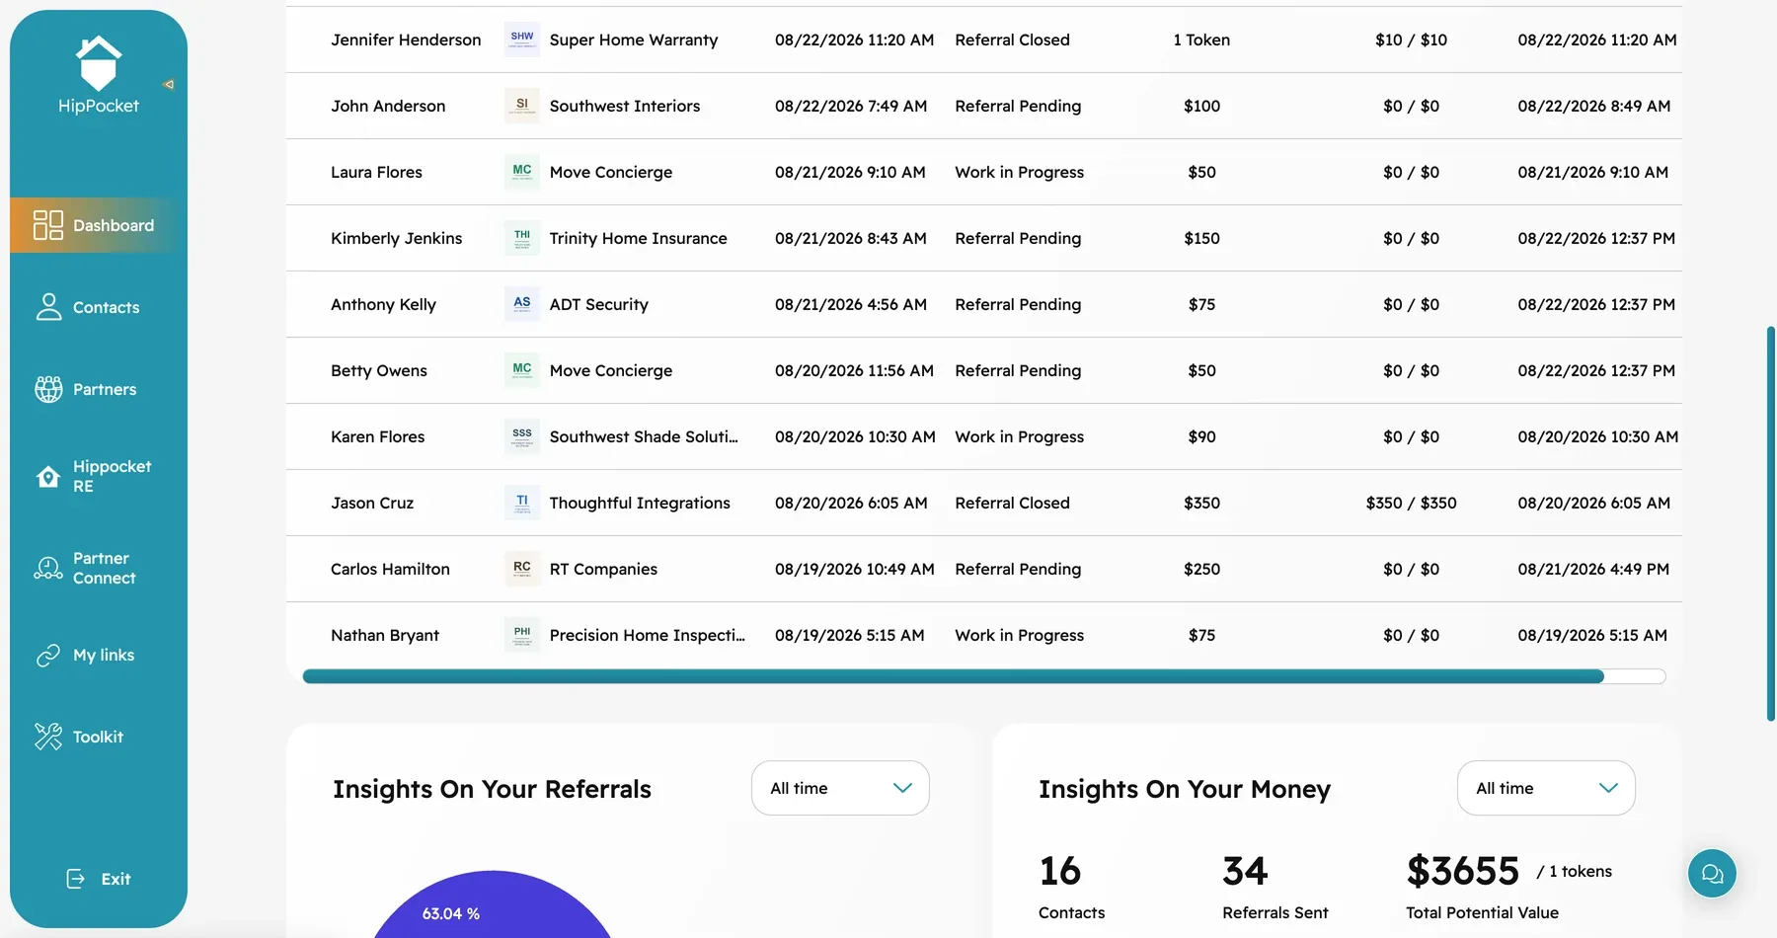Click Thoughtful Integrations partner name
The height and width of the screenshot is (938, 1777).
(640, 503)
